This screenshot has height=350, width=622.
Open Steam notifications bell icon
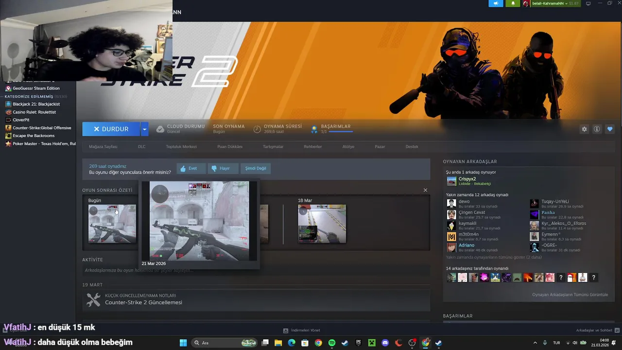click(513, 3)
